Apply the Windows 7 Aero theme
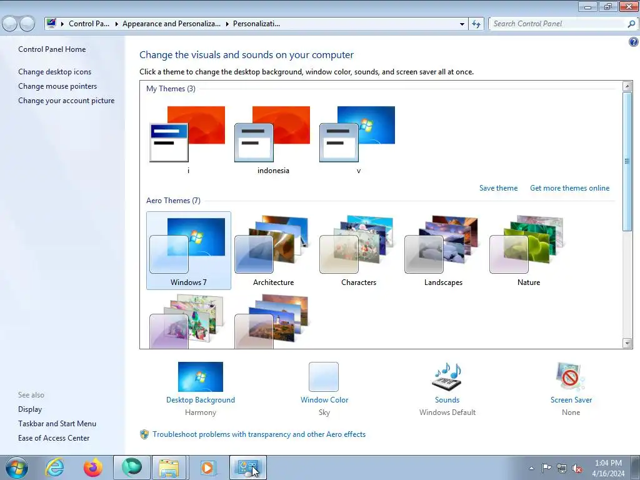Viewport: 640px width, 480px height. 189,250
